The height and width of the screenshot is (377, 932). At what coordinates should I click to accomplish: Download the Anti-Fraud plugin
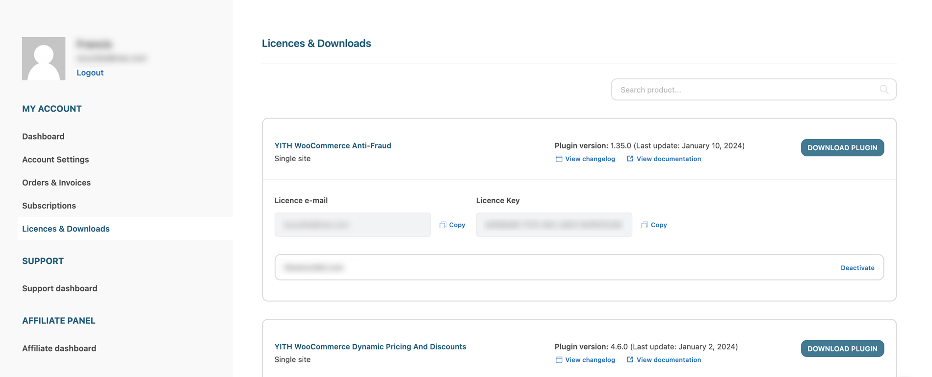[x=842, y=147]
